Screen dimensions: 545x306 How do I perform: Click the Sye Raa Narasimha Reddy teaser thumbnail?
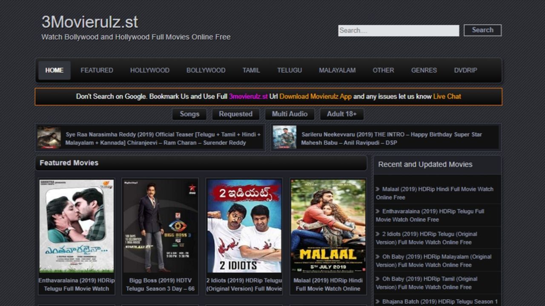(x=49, y=137)
